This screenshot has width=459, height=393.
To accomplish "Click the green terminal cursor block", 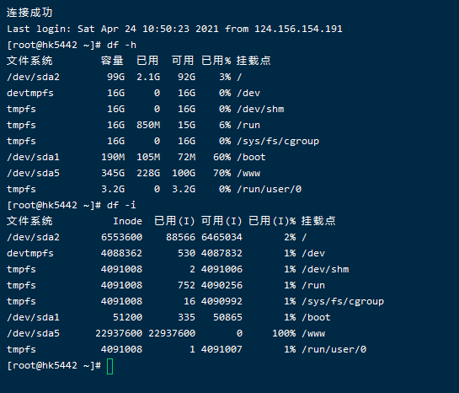I will [110, 366].
